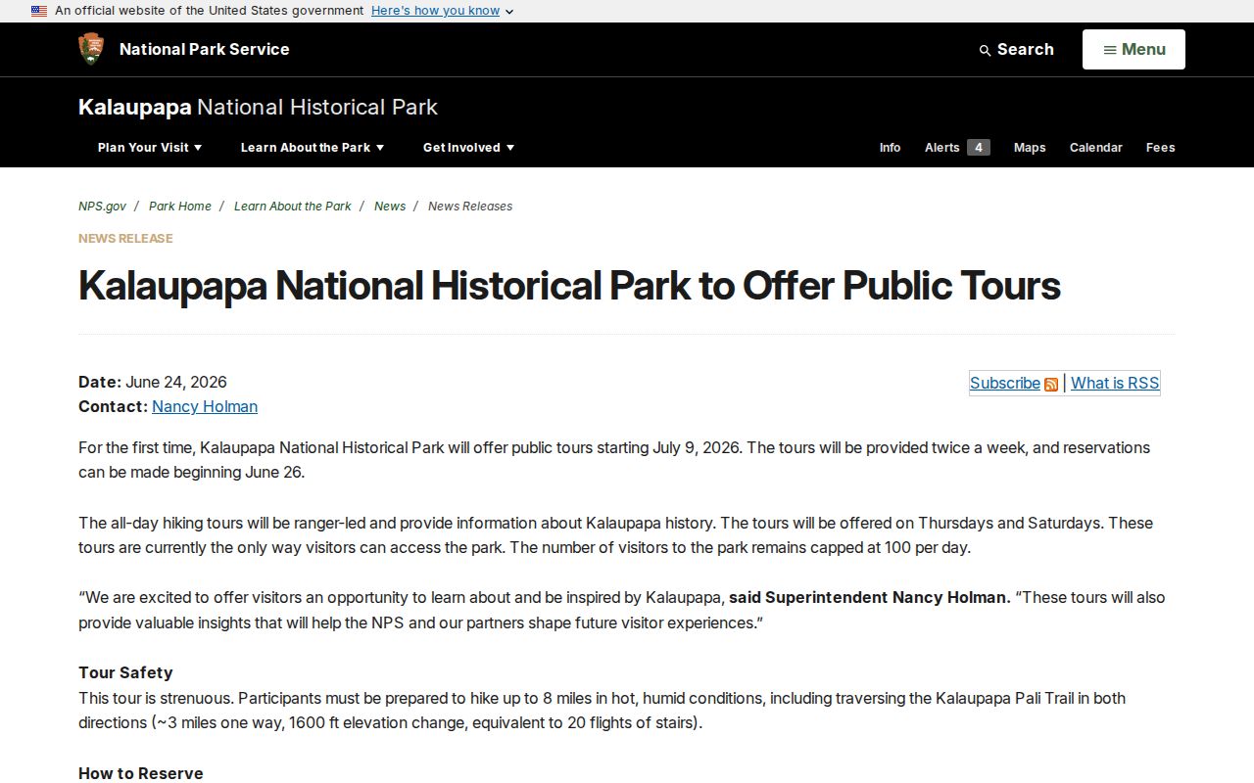Screen dimensions: 1254x783
Task: Open the Fees link
Action: 1160,148
